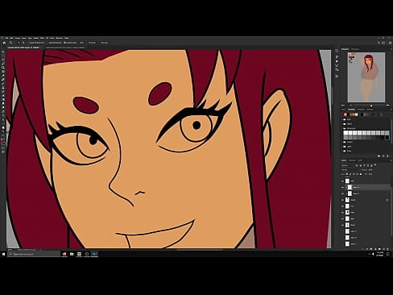Select the Zoom Out magnifier option
The image size is (393, 295).
click(23, 43)
